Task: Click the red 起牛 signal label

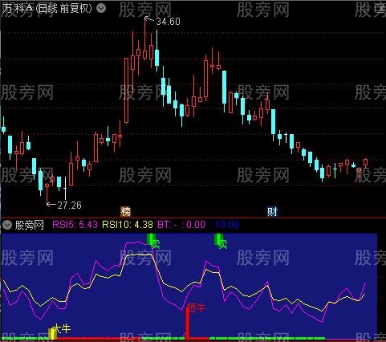Action: [196, 307]
